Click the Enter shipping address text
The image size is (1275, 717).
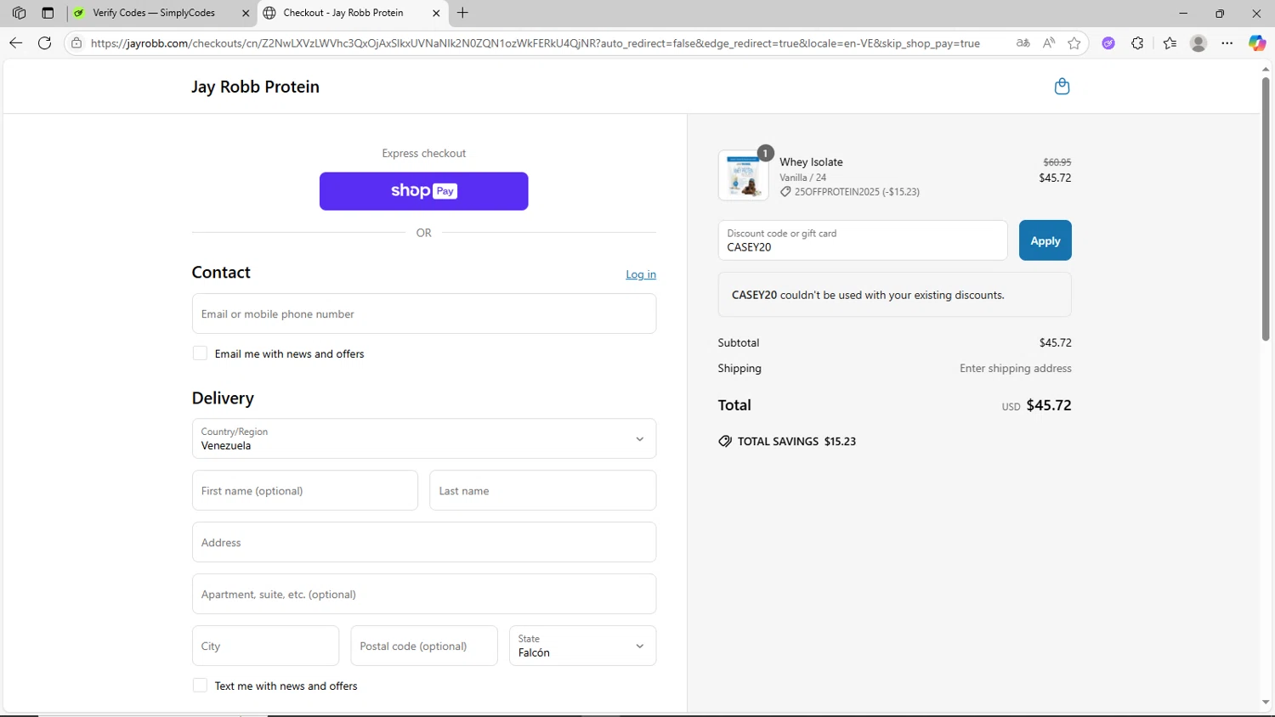(x=1016, y=368)
